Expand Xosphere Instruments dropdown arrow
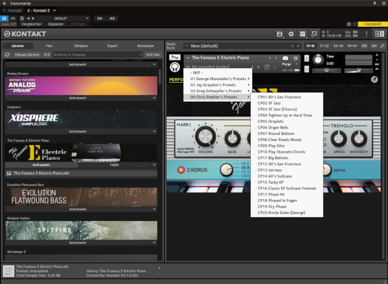The image size is (388, 284). click(x=154, y=132)
